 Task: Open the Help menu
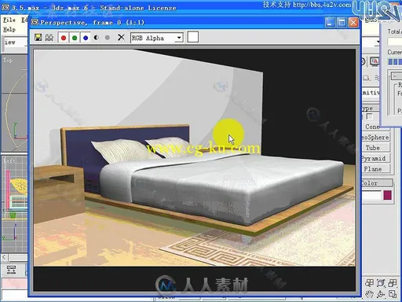[9, 29]
